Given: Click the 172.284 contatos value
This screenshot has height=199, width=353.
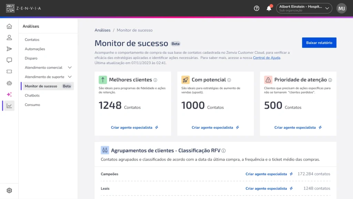Looking at the screenshot, I should (x=314, y=174).
